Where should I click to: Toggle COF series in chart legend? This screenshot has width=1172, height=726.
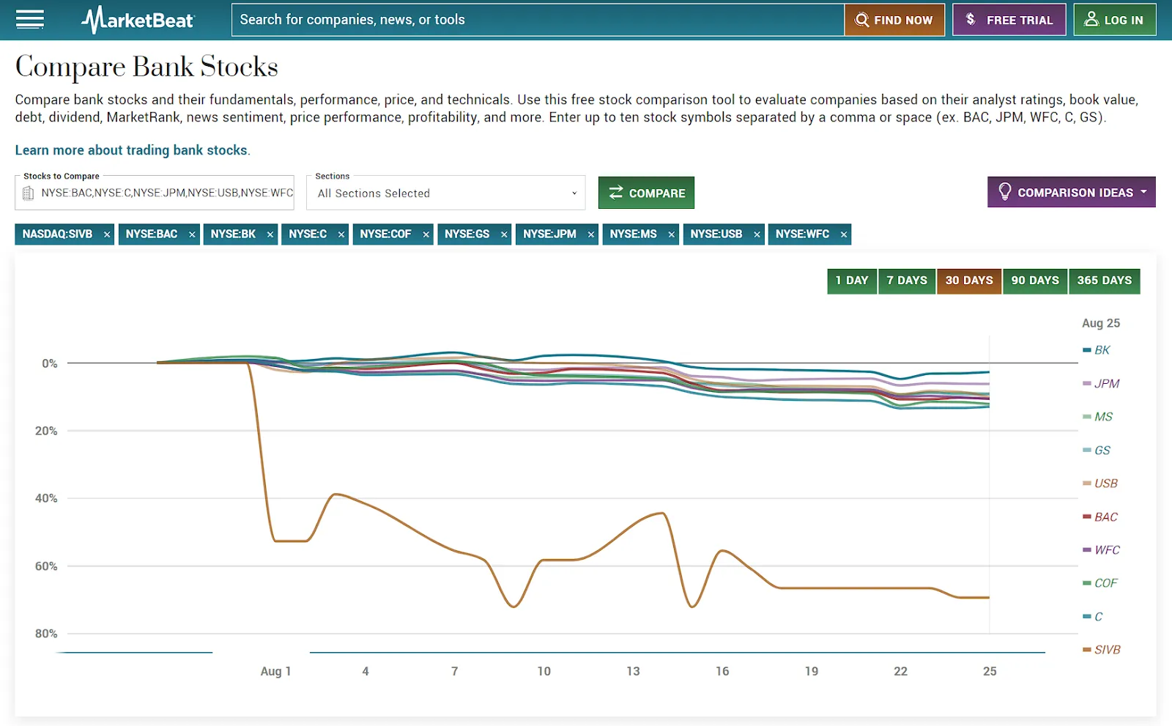1100,583
